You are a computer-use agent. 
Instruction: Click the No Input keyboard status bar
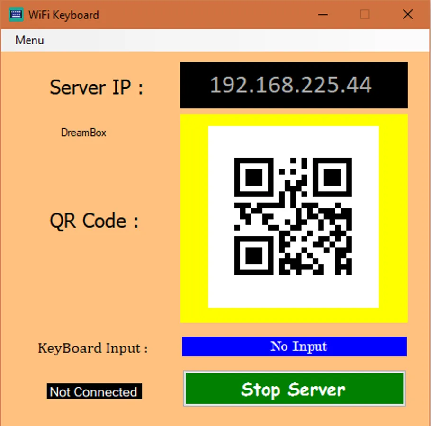tap(294, 346)
